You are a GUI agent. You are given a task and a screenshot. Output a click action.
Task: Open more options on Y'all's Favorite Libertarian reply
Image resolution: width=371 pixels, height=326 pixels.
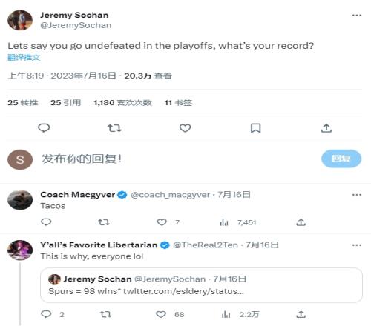(x=357, y=245)
